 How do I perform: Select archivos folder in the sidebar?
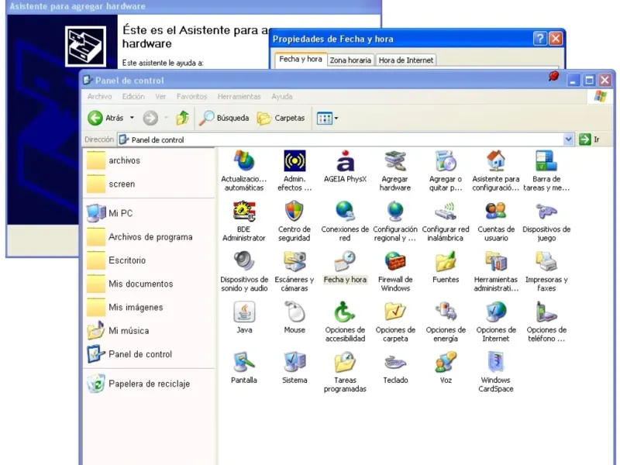pos(113,160)
